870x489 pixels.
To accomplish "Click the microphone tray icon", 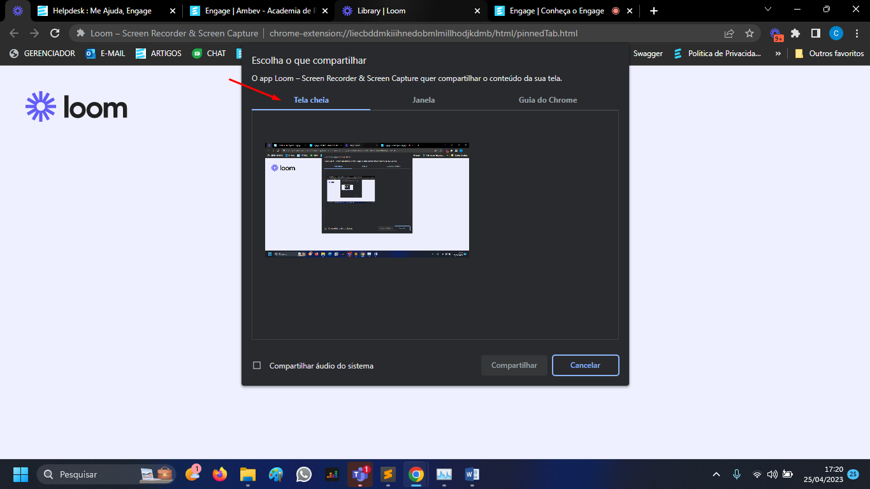I will point(737,474).
